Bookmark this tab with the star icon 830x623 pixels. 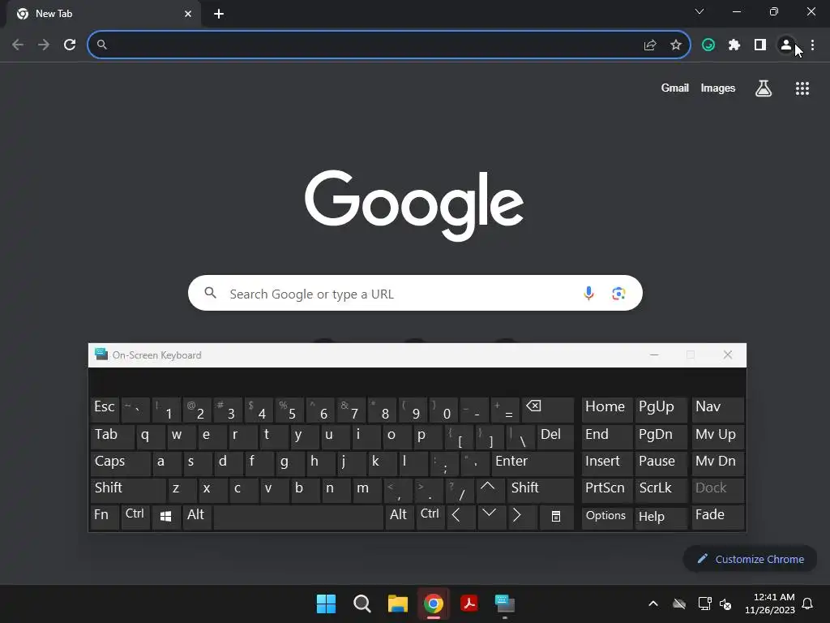coord(676,45)
